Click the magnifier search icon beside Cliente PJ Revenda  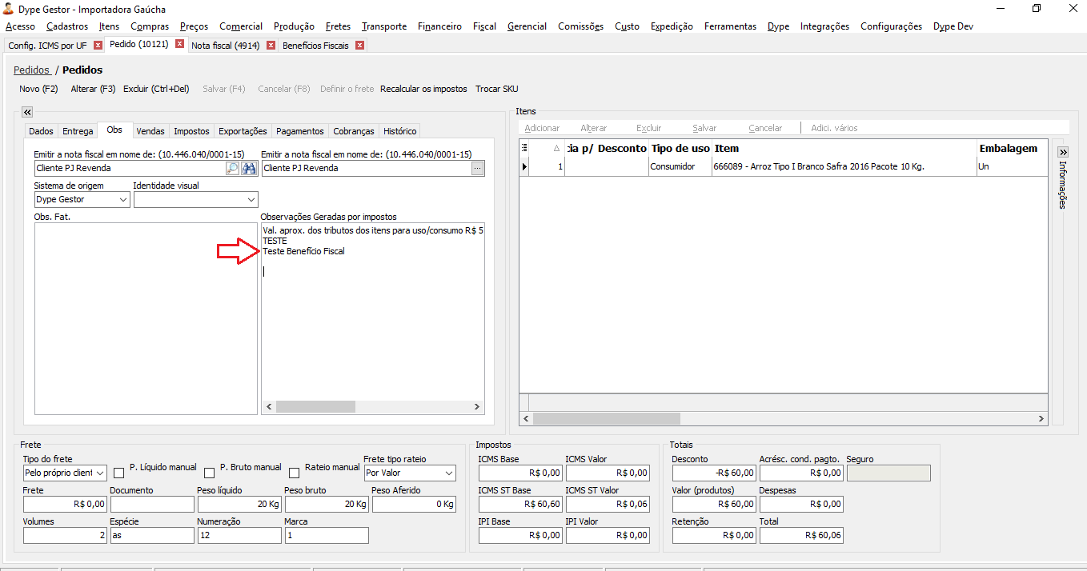pyautogui.click(x=232, y=168)
